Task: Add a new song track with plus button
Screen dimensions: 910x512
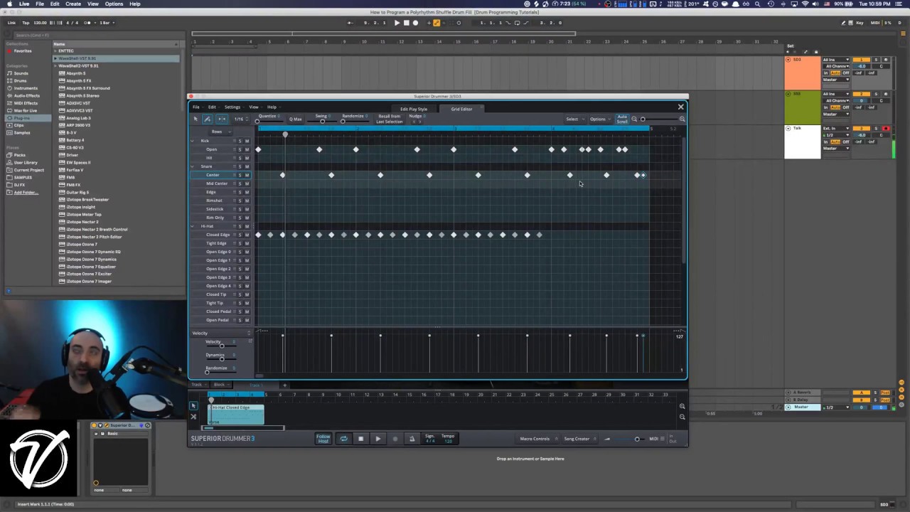Action: (284, 385)
